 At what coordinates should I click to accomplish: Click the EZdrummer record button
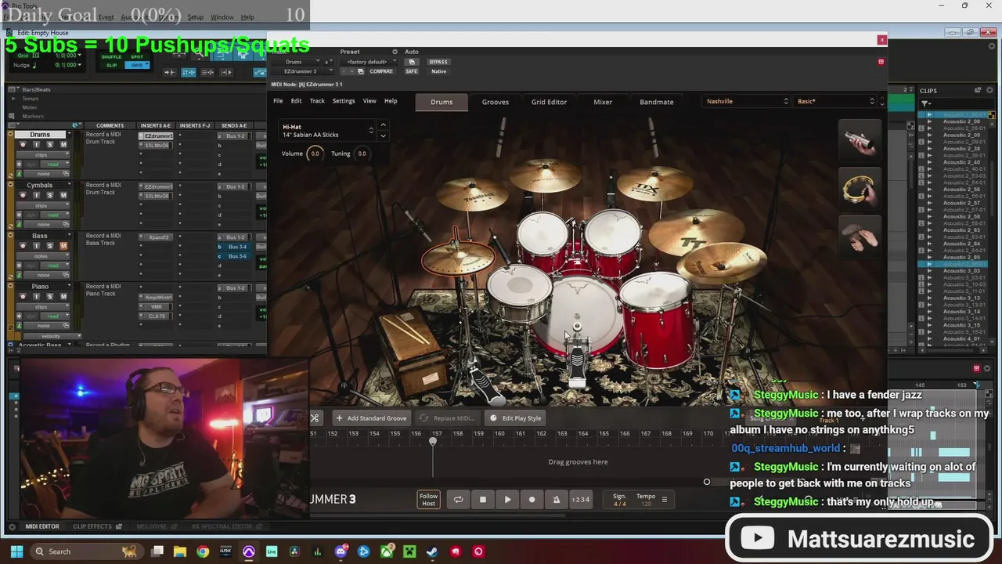point(532,500)
